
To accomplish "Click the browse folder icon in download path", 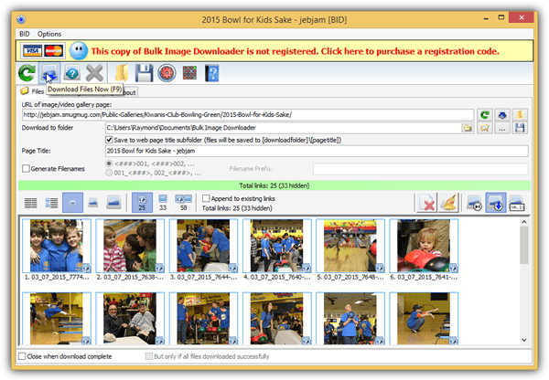I will (x=467, y=128).
